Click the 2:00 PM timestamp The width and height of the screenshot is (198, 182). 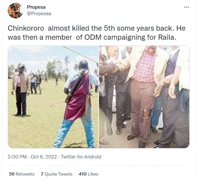(x=18, y=157)
